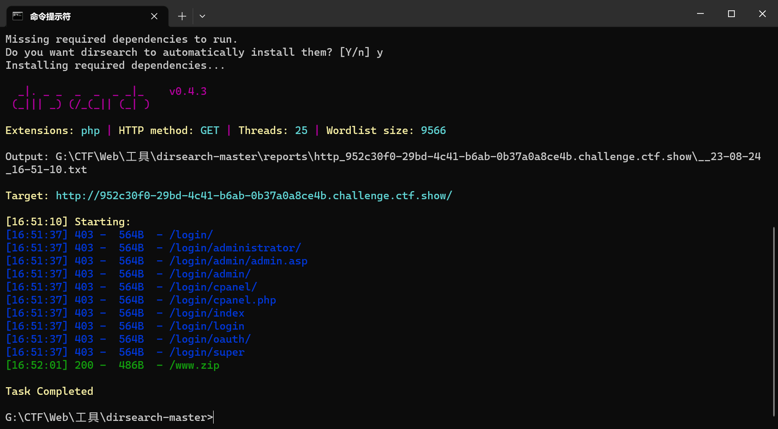Click the Wordlist size value 9566

(x=434, y=130)
